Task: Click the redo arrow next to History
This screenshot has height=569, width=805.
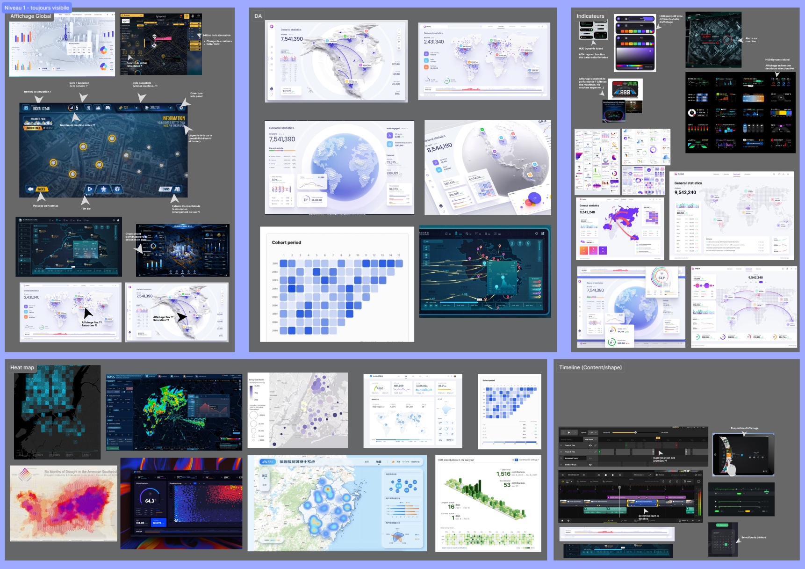Action: coord(699,521)
